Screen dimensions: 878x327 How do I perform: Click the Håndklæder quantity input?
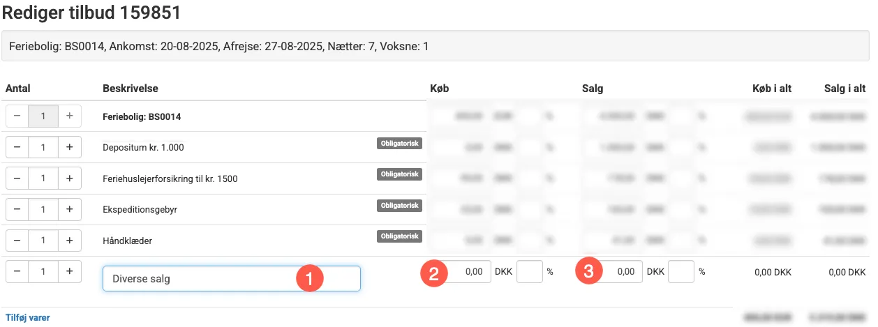pyautogui.click(x=43, y=241)
